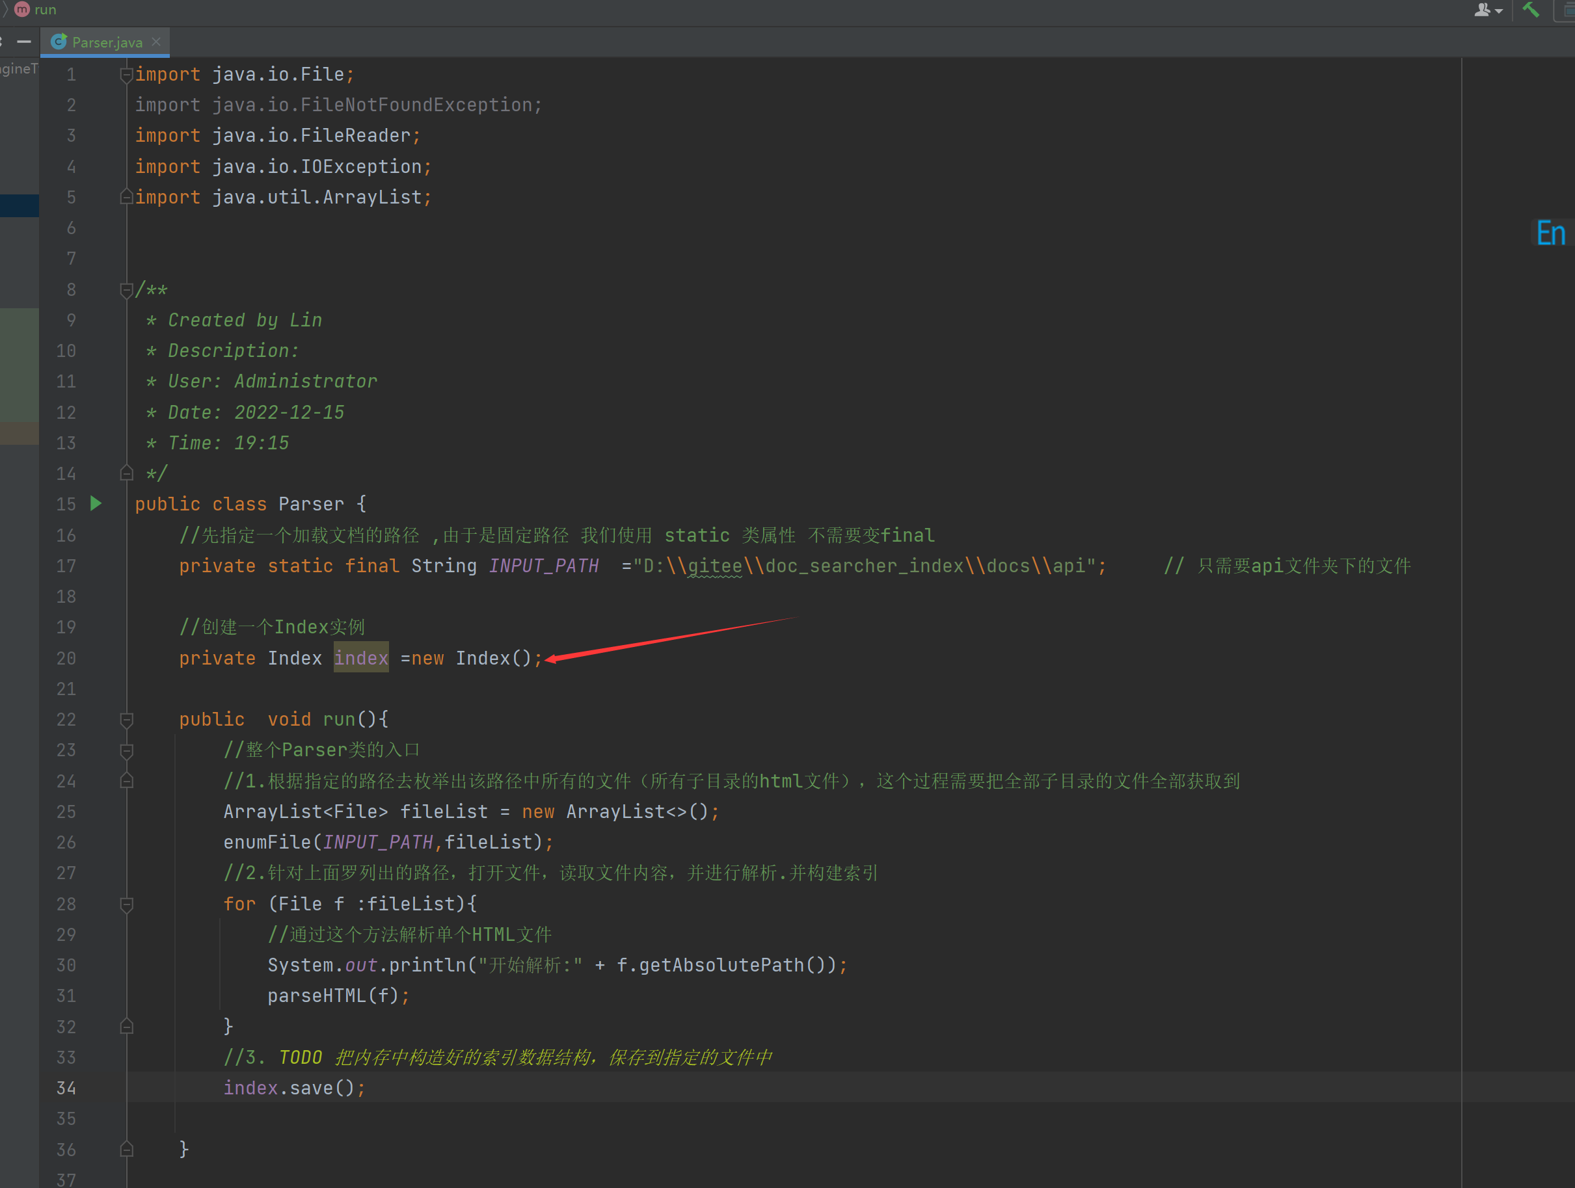Image resolution: width=1575 pixels, height=1188 pixels.
Task: Click line number 15 in the gutter
Action: tap(66, 504)
